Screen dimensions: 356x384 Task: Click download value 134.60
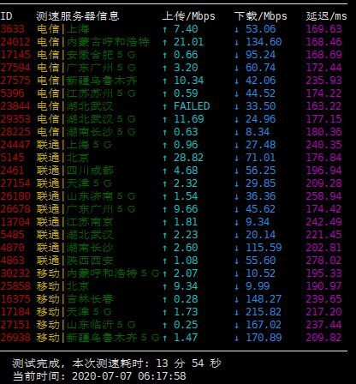point(264,42)
